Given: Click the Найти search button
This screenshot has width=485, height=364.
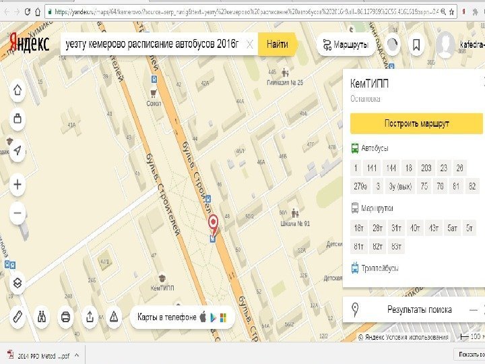Looking at the screenshot, I should tap(277, 44).
